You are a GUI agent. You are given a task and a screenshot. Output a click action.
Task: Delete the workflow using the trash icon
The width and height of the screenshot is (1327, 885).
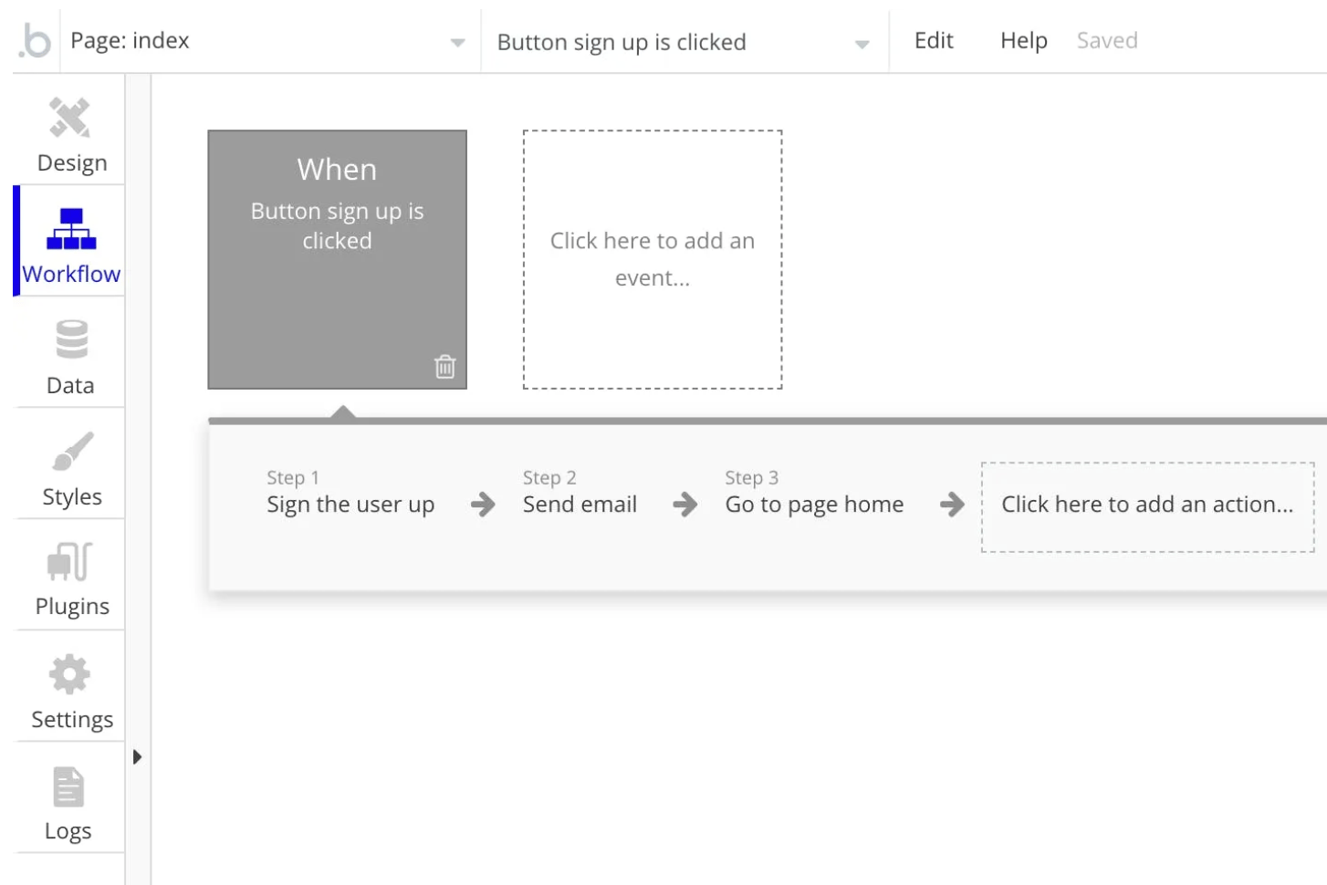pos(444,366)
